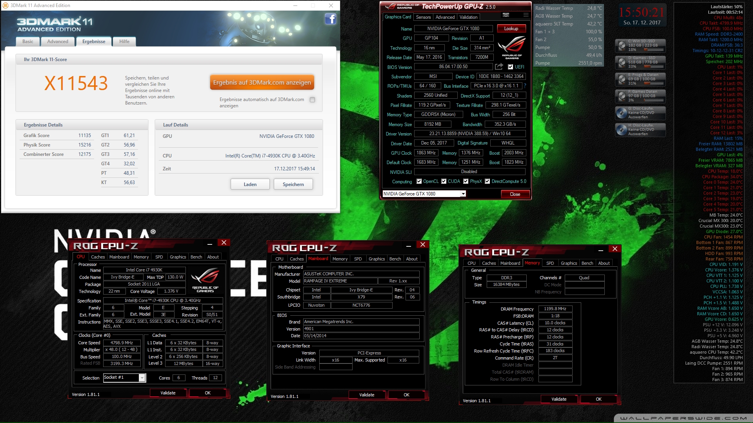Click the GPU-Z screenshot camera icon
Viewport: 753px width, 423px height.
(506, 15)
